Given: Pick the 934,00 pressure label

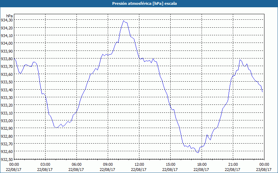Looking at the screenshot, I should (x=7, y=43).
